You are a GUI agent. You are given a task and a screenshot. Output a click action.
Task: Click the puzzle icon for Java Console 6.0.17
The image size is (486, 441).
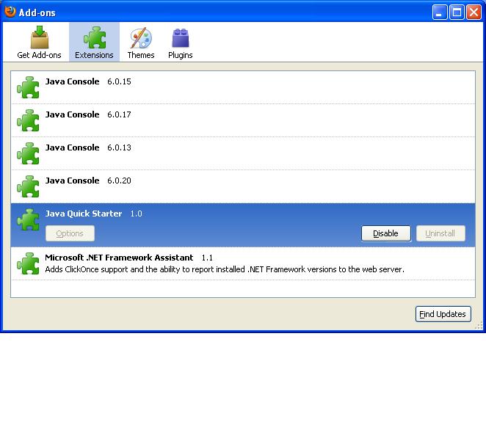pos(28,120)
